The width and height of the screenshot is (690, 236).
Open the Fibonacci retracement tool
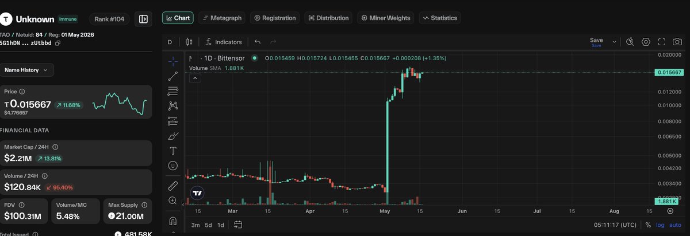(x=172, y=91)
